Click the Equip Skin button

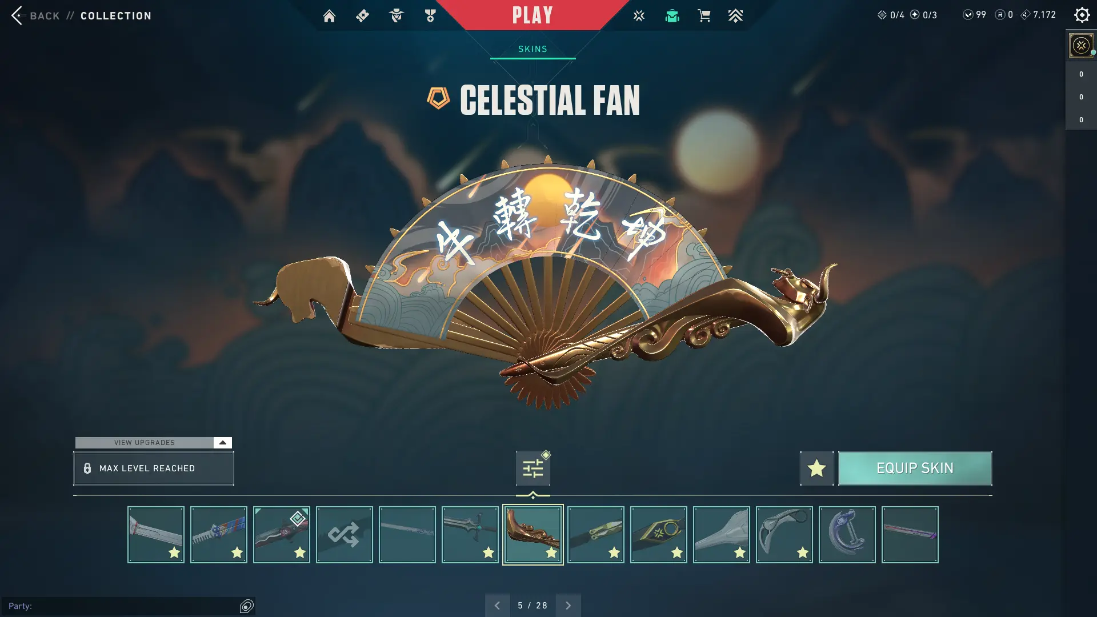pyautogui.click(x=915, y=468)
